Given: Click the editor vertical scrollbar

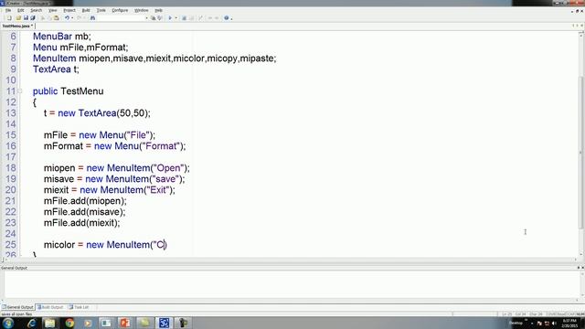Looking at the screenshot, I should coord(581,143).
